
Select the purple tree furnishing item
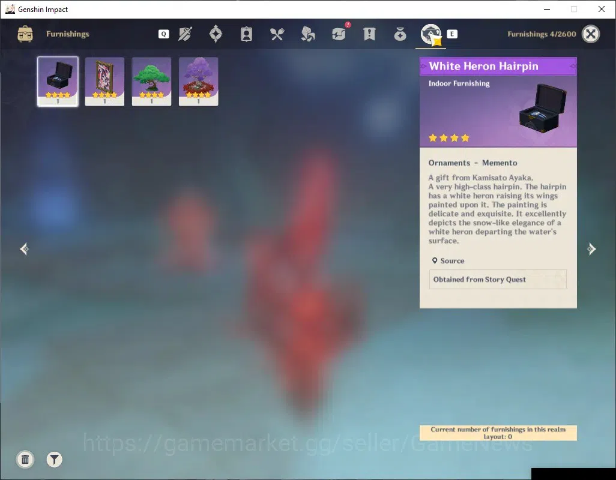click(198, 81)
